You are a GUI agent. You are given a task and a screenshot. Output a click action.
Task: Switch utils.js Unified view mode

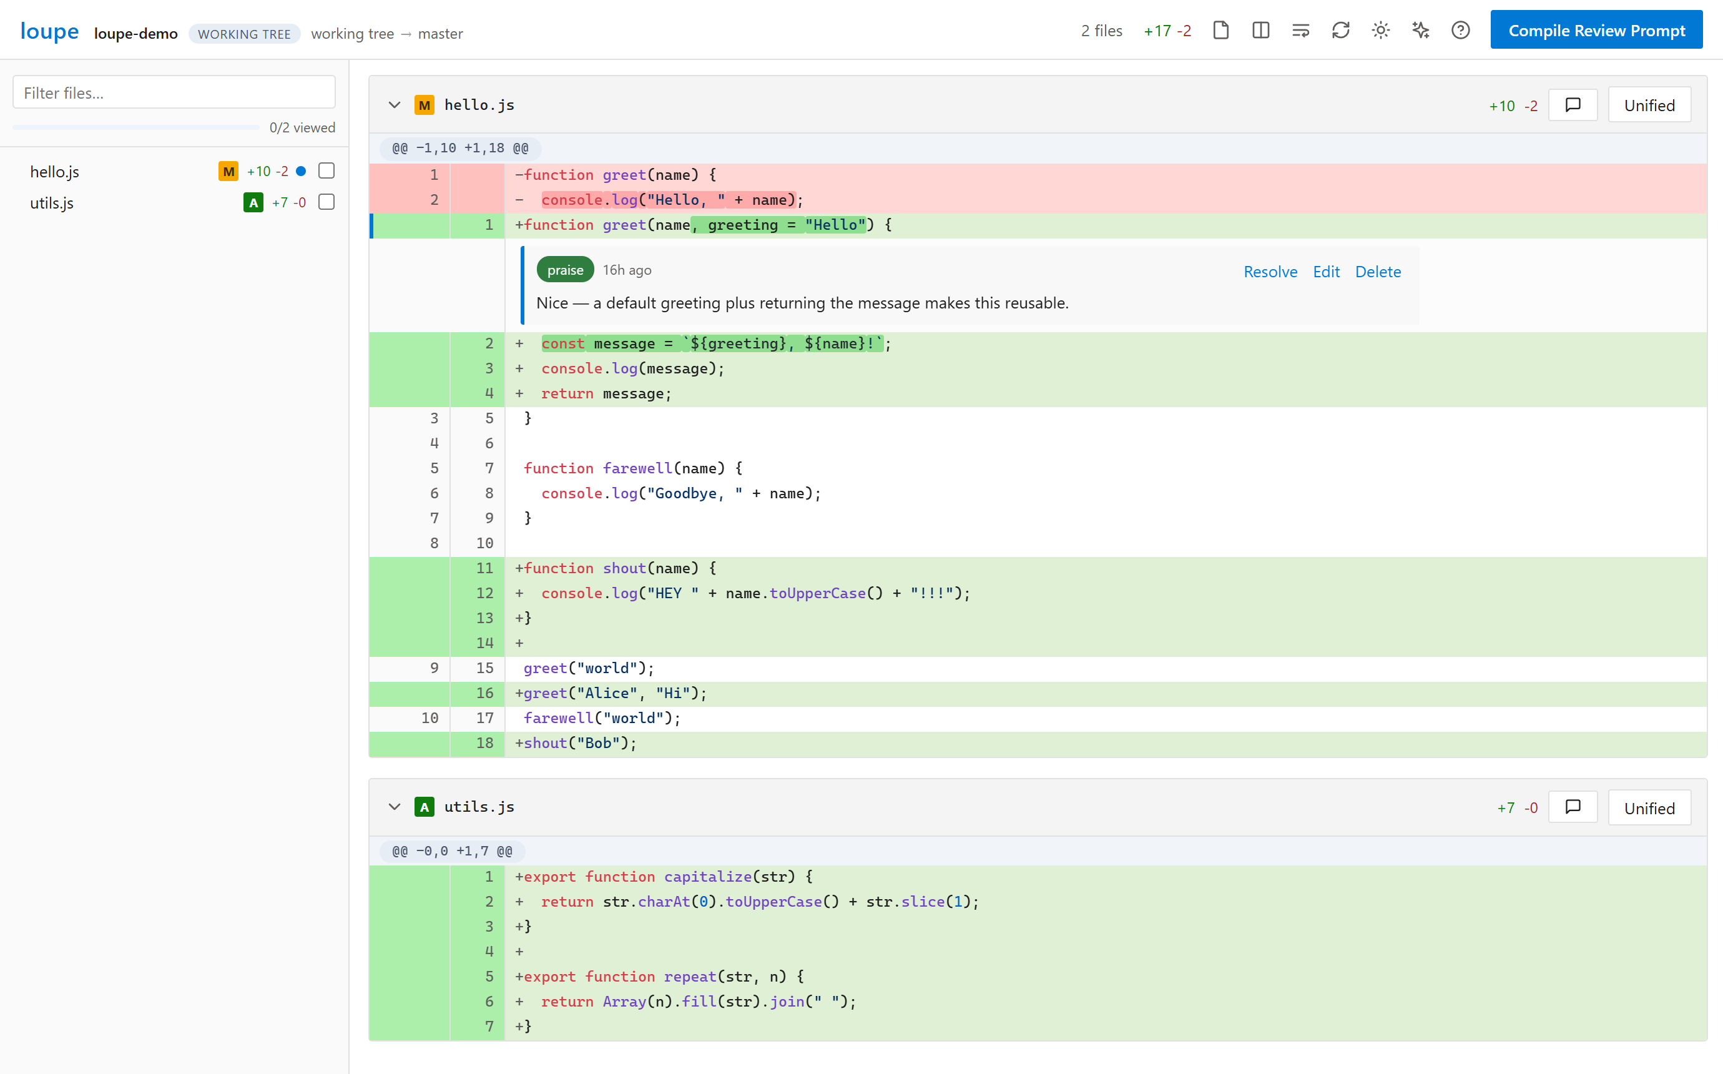coord(1649,807)
